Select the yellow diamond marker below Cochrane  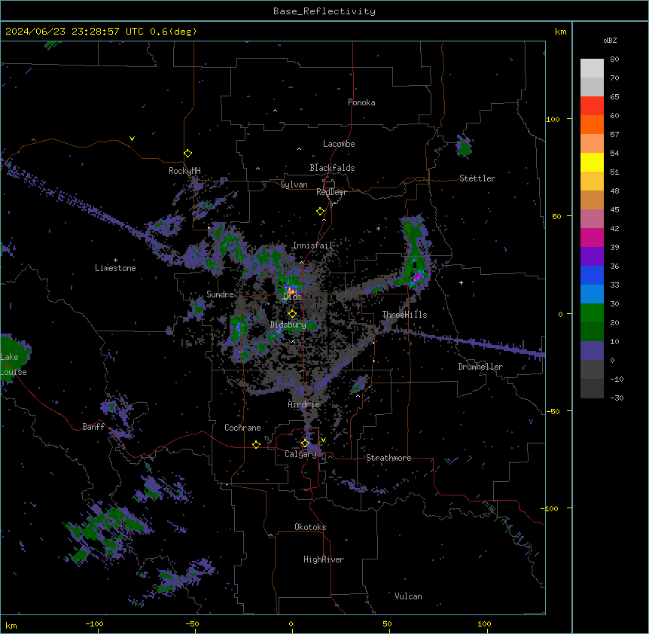[x=256, y=444]
